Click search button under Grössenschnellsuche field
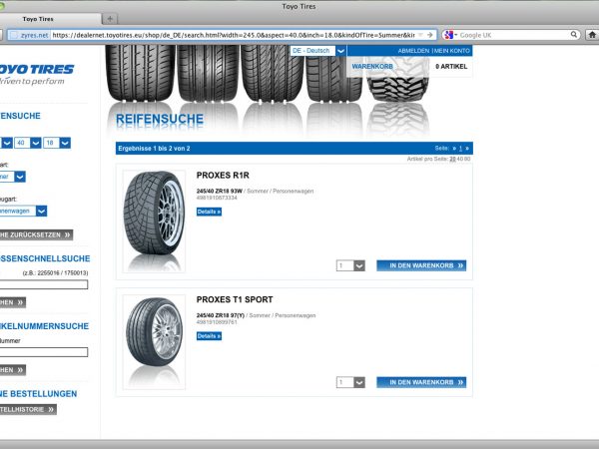This screenshot has width=599, height=449. (13, 302)
